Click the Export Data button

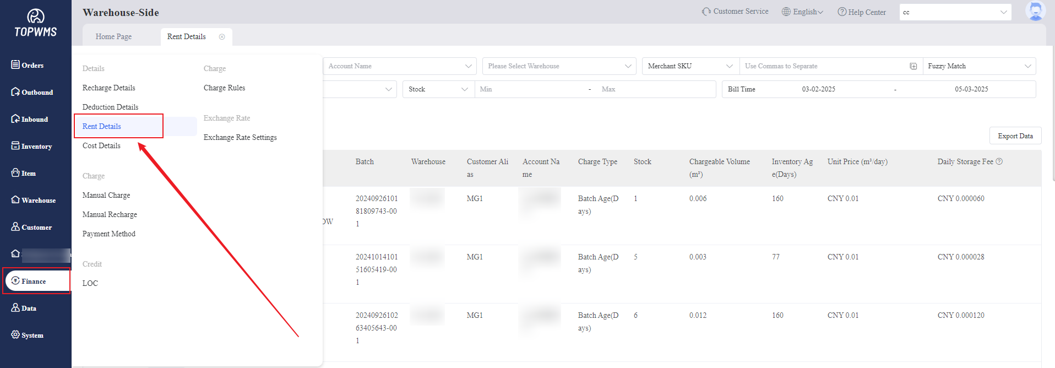[1015, 136]
